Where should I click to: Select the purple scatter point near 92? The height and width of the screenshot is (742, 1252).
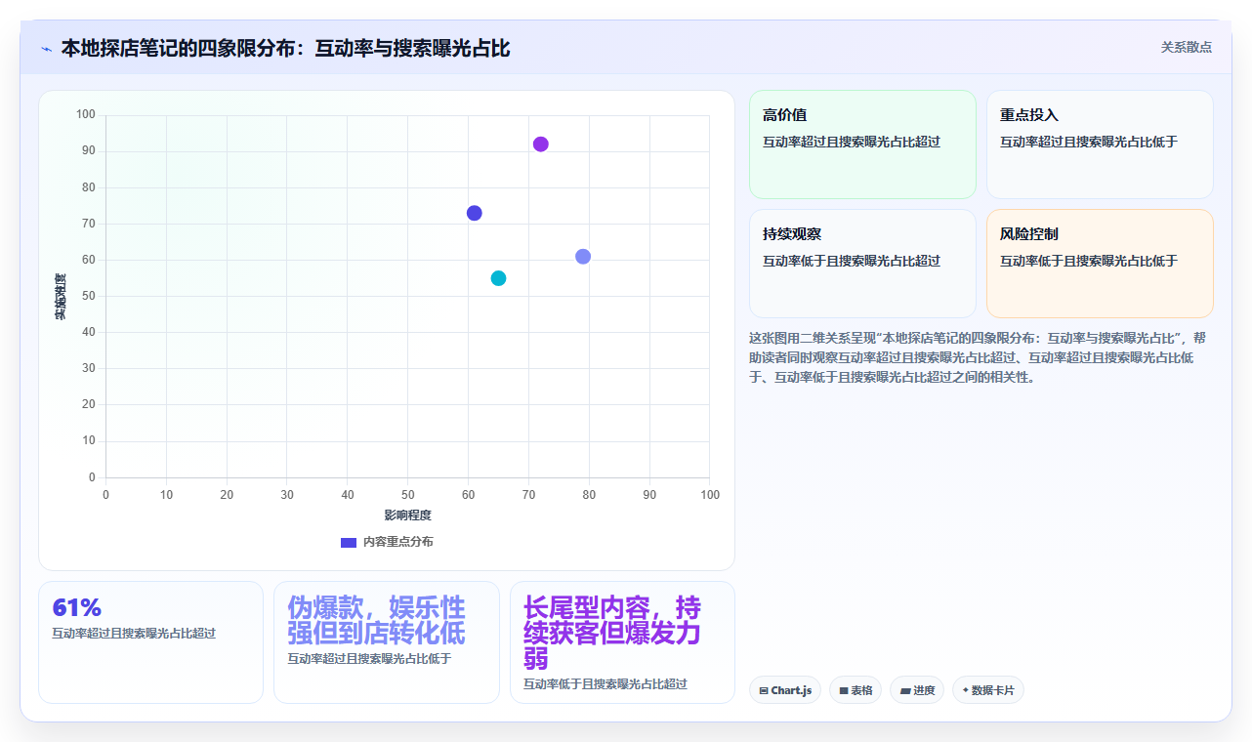coord(541,144)
